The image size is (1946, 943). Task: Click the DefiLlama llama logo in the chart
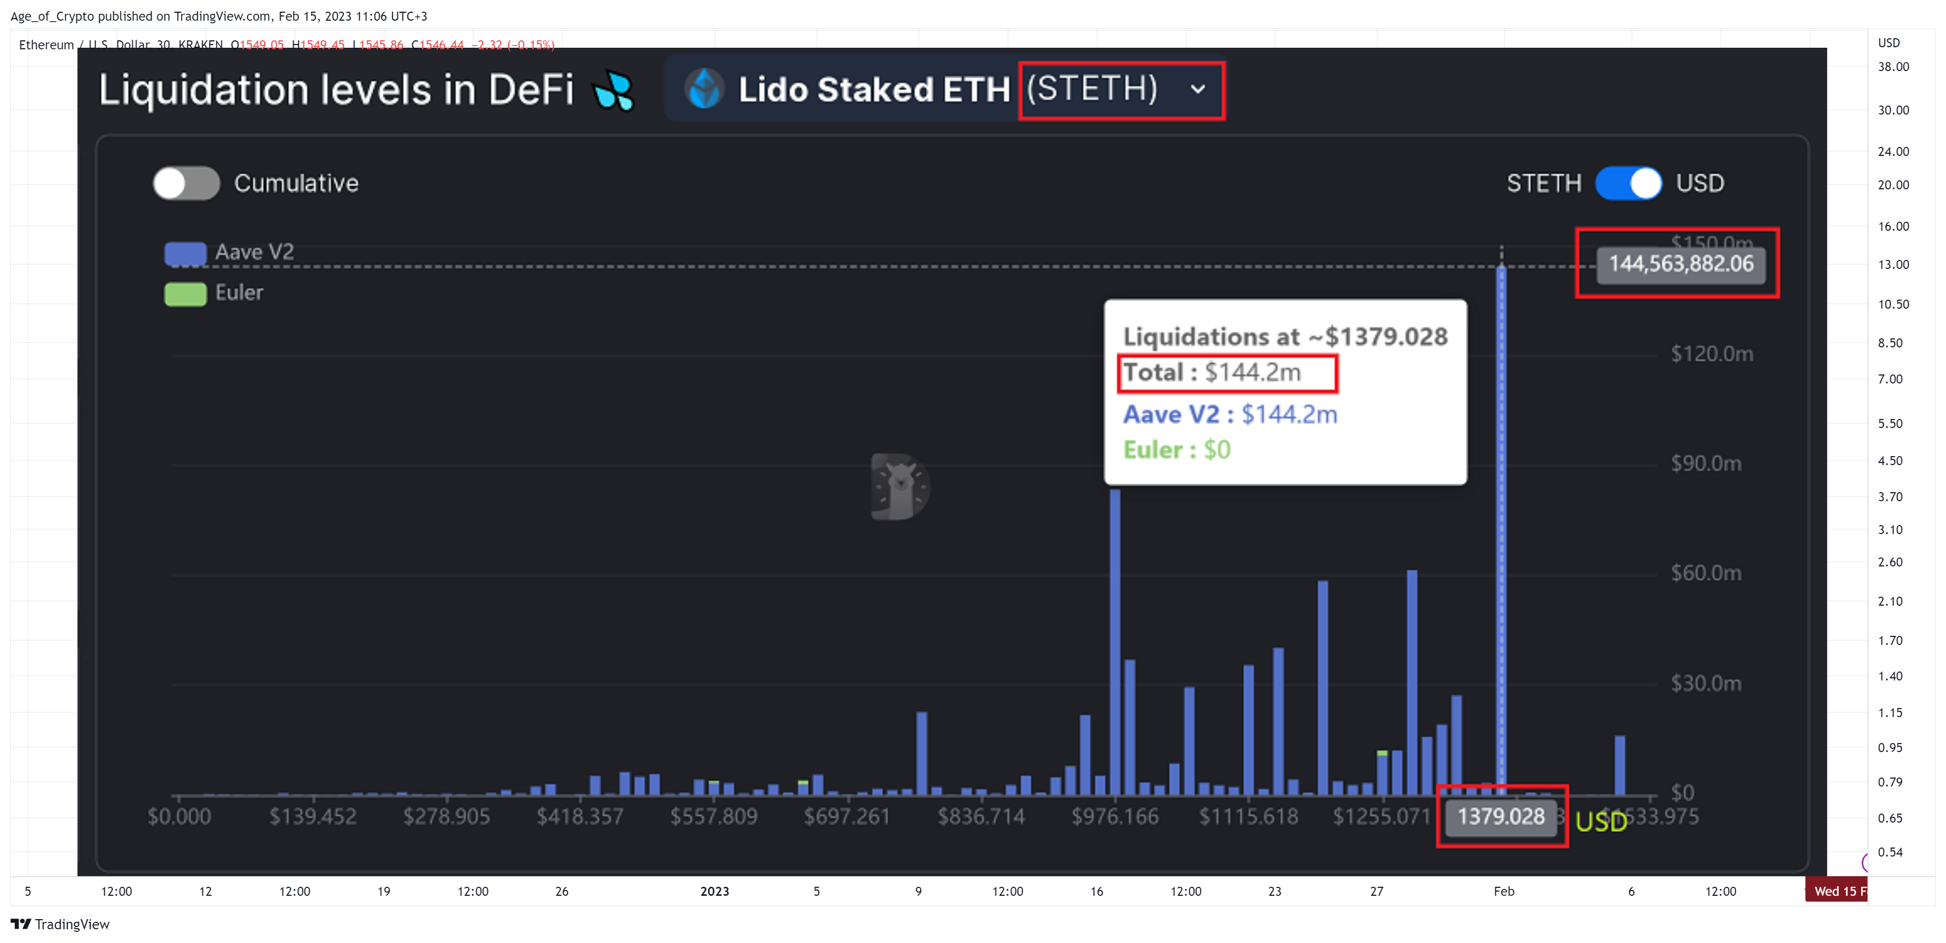coord(900,486)
